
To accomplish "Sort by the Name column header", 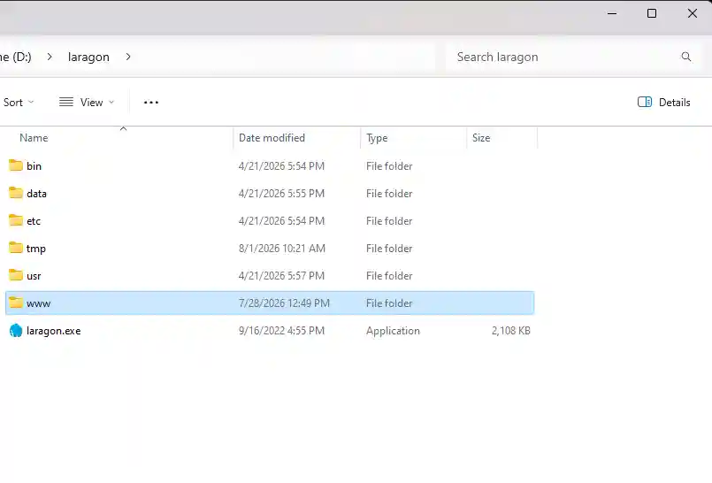I will coord(34,138).
